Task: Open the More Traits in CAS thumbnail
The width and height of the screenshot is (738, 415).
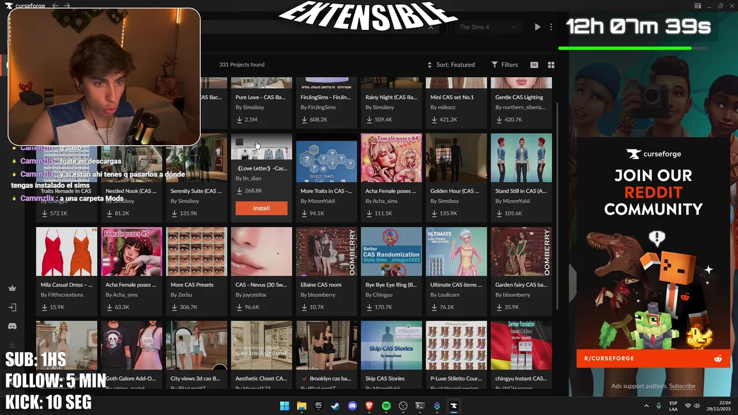Action: [x=326, y=158]
